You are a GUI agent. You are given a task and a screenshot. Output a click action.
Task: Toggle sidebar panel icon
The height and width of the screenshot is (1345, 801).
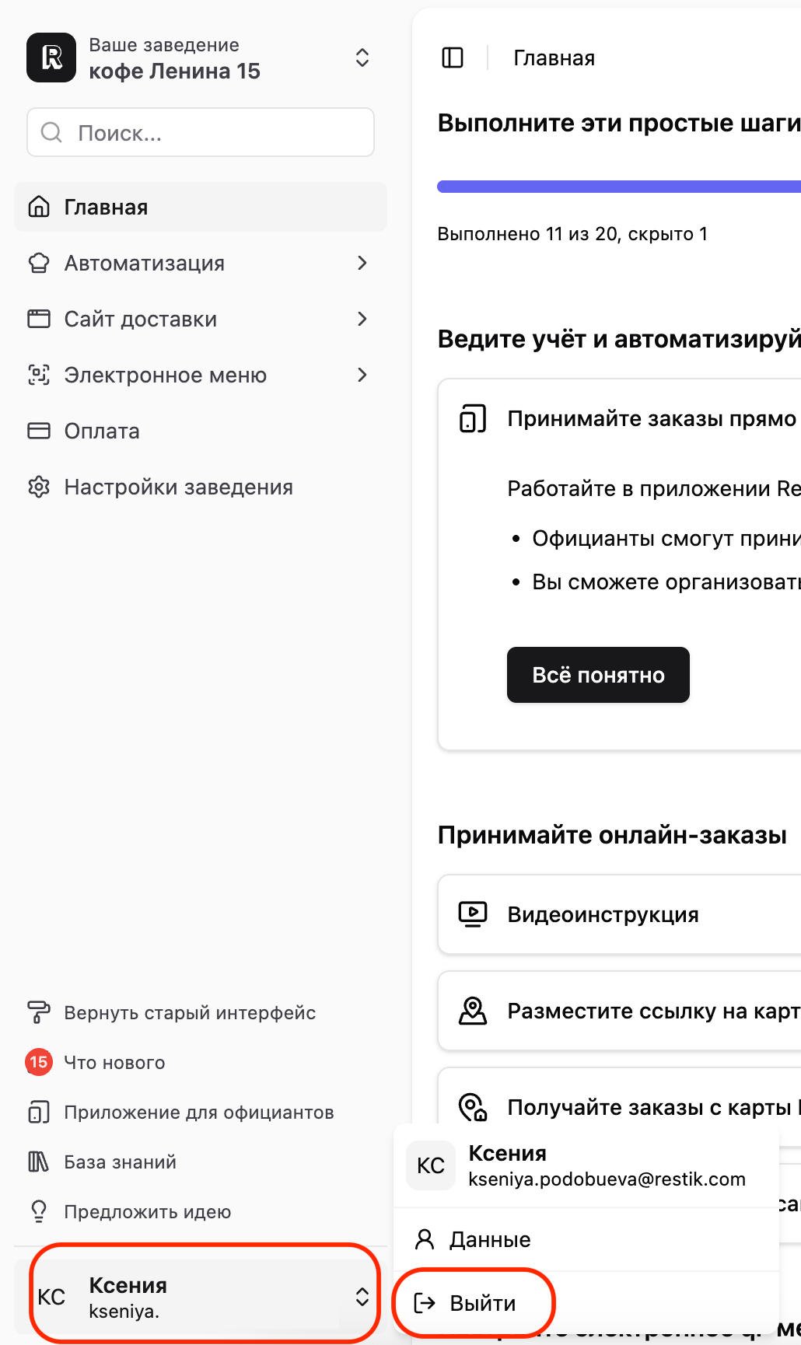(x=453, y=58)
